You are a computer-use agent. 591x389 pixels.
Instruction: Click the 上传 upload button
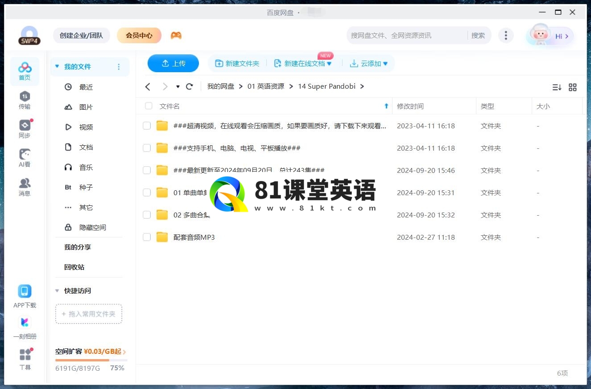pyautogui.click(x=173, y=63)
